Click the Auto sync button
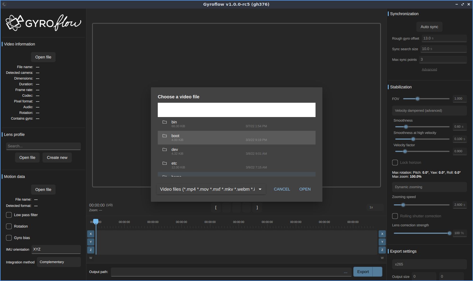The image size is (473, 281). [x=429, y=27]
